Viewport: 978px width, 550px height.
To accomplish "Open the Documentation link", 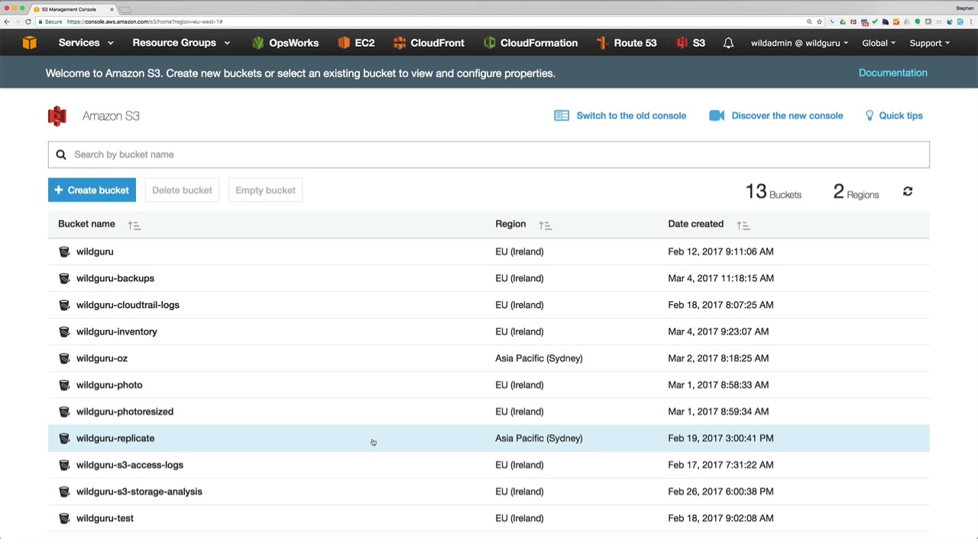I will (892, 73).
